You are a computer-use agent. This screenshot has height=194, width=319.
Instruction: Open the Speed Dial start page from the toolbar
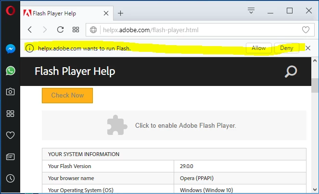(x=76, y=30)
